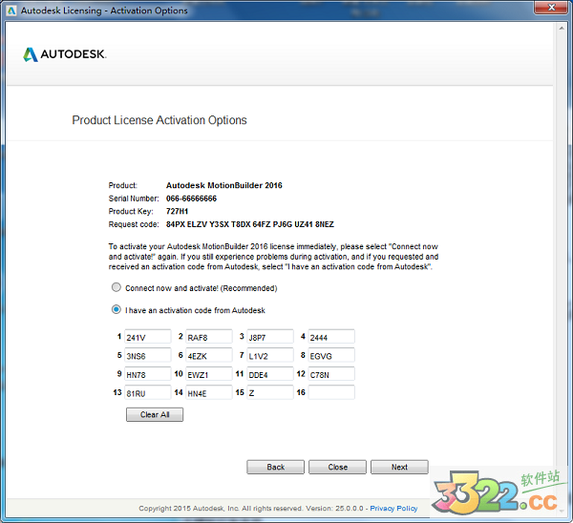Select 'Connect now and activate' radio button
The width and height of the screenshot is (573, 523).
117,287
